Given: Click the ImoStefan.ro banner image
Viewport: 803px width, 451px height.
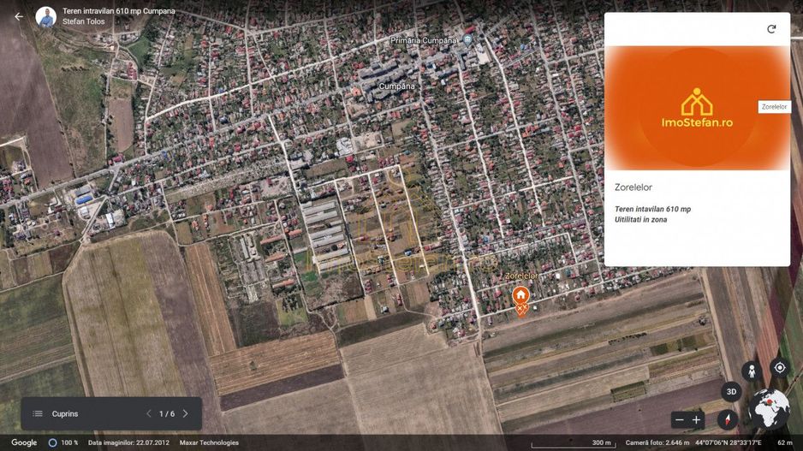Looking at the screenshot, I should click(x=697, y=108).
